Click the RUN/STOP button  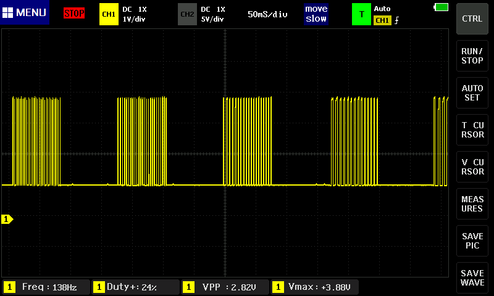(x=472, y=56)
